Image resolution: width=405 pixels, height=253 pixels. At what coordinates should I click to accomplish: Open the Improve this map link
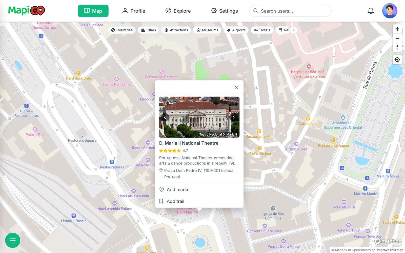pyautogui.click(x=390, y=250)
